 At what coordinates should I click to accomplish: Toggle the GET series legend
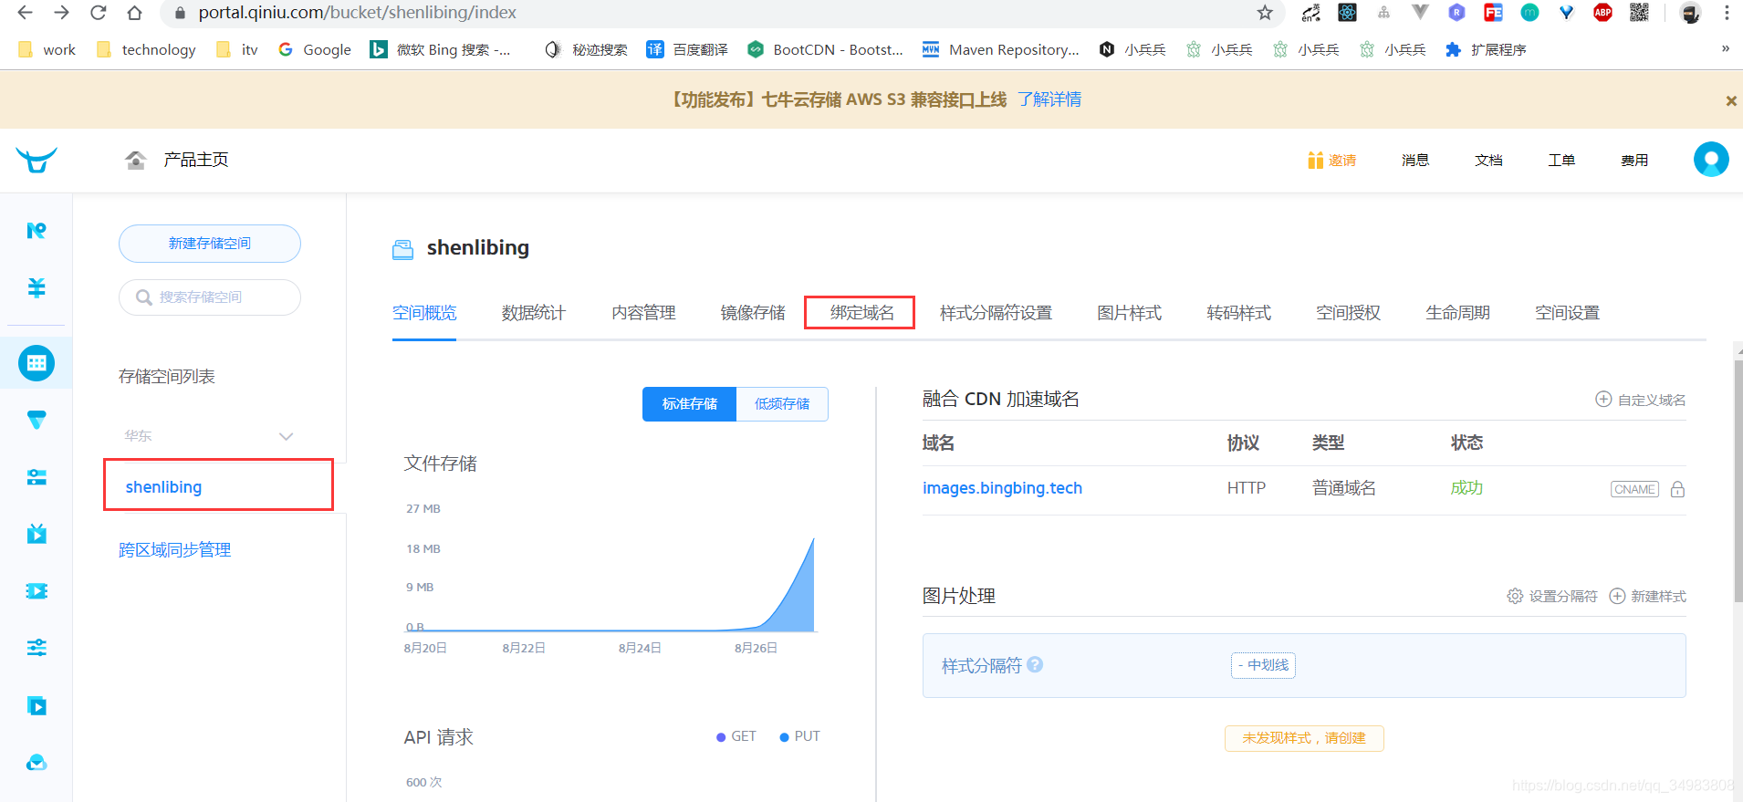(x=736, y=736)
